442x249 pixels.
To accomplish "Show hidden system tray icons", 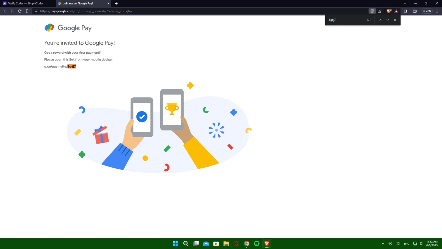I will [x=383, y=243].
